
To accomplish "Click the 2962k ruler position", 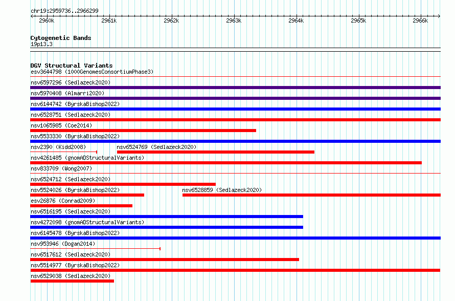I will pyautogui.click(x=171, y=20).
